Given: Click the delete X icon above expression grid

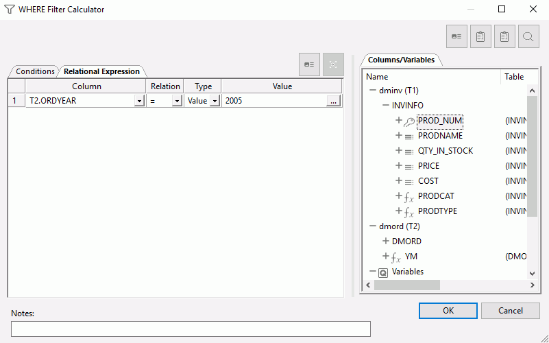Looking at the screenshot, I should coord(333,64).
